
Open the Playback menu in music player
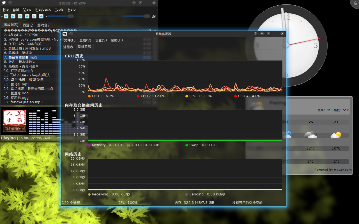click(43, 10)
